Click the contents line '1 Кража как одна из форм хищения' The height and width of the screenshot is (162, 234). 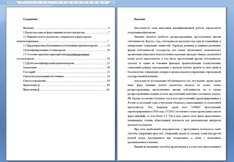66,32
